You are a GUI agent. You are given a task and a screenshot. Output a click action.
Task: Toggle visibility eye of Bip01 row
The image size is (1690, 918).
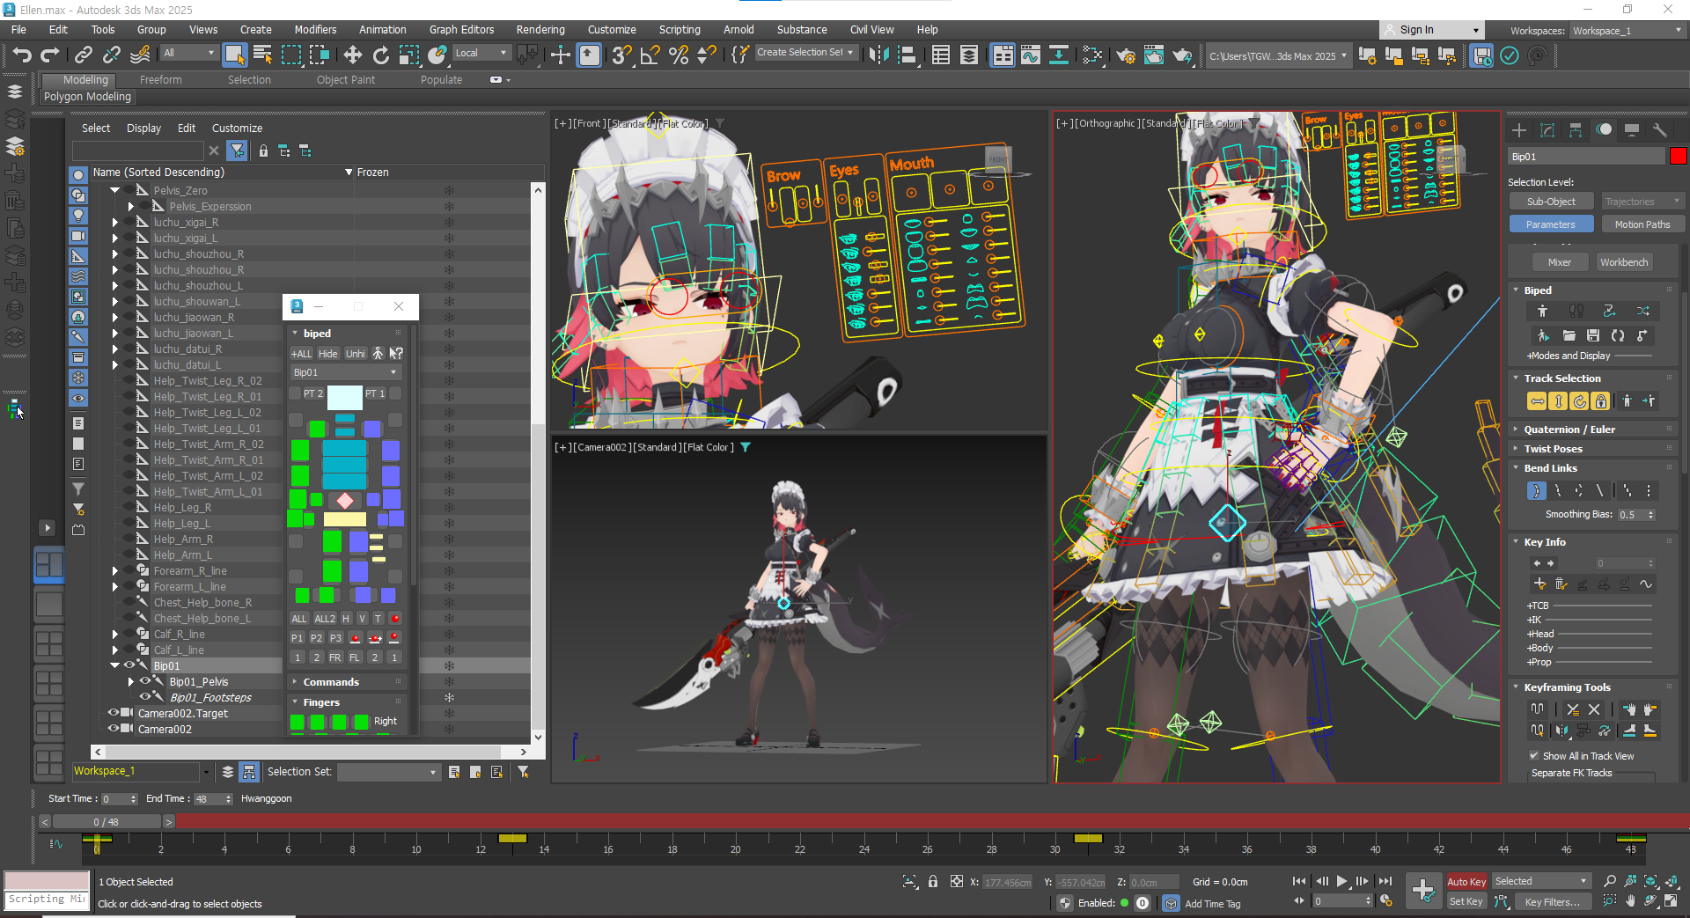129,665
